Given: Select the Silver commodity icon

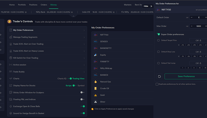Looking at the screenshot, I should click(x=95, y=102).
